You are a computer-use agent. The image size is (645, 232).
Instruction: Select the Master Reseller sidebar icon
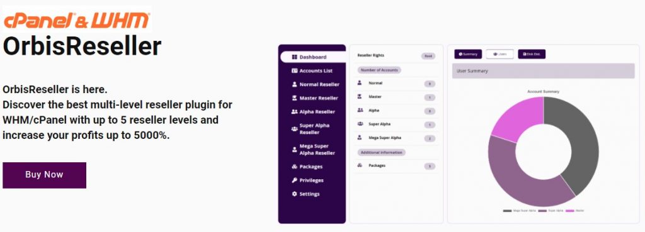point(294,98)
